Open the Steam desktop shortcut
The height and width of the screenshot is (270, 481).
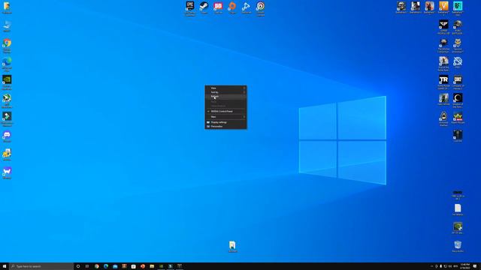point(204,7)
